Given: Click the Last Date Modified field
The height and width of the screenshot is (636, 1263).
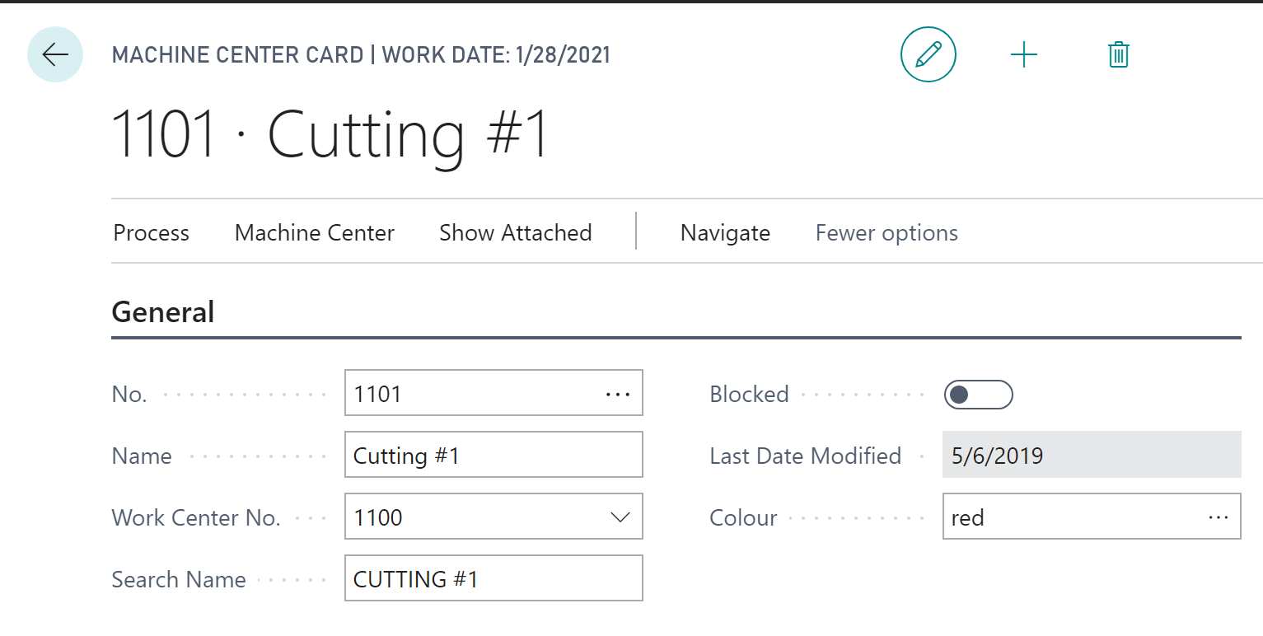Looking at the screenshot, I should (x=1092, y=455).
